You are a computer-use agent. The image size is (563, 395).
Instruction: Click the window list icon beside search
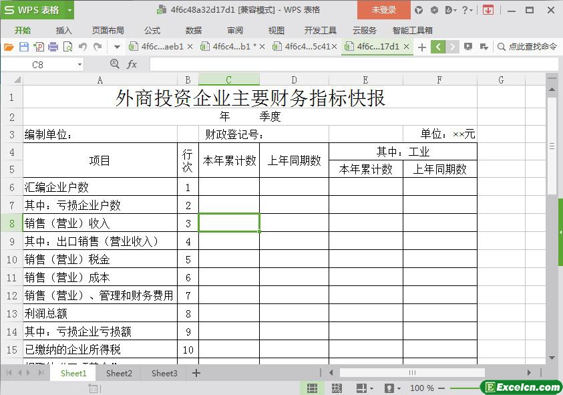click(484, 47)
